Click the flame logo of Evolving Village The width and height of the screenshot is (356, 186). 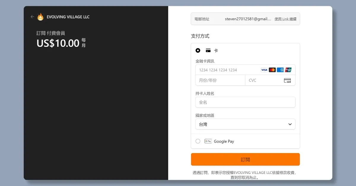click(41, 17)
